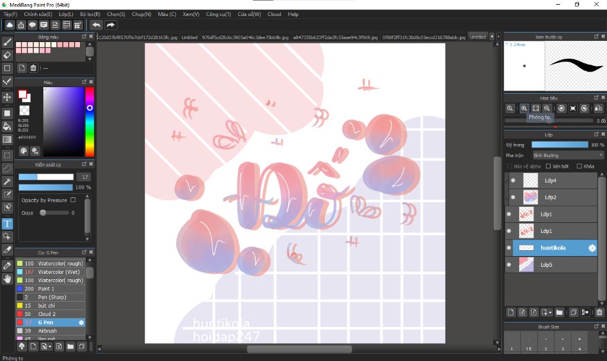Click the delete layer trash icon
The image size is (607, 361).
click(x=599, y=312)
